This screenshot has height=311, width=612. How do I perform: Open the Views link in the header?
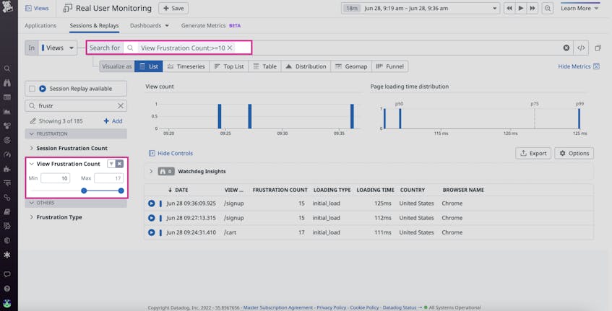point(37,8)
